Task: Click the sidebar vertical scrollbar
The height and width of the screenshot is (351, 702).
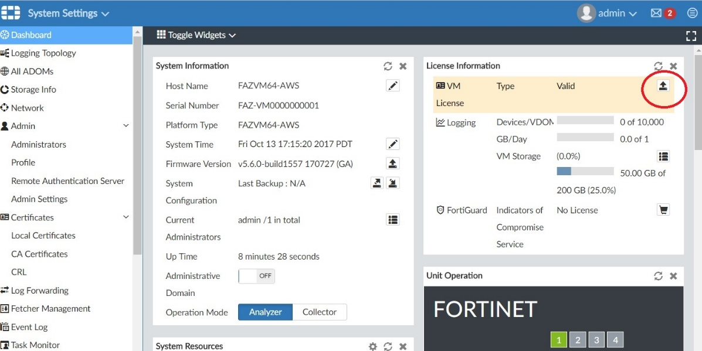Action: point(137,146)
